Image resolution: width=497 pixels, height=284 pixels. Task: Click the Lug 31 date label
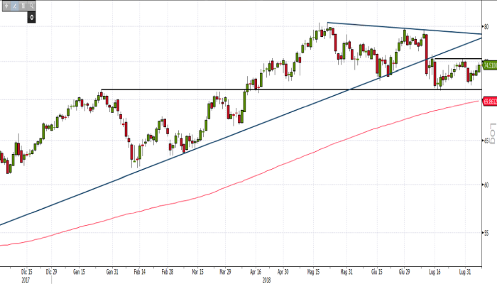point(465,271)
